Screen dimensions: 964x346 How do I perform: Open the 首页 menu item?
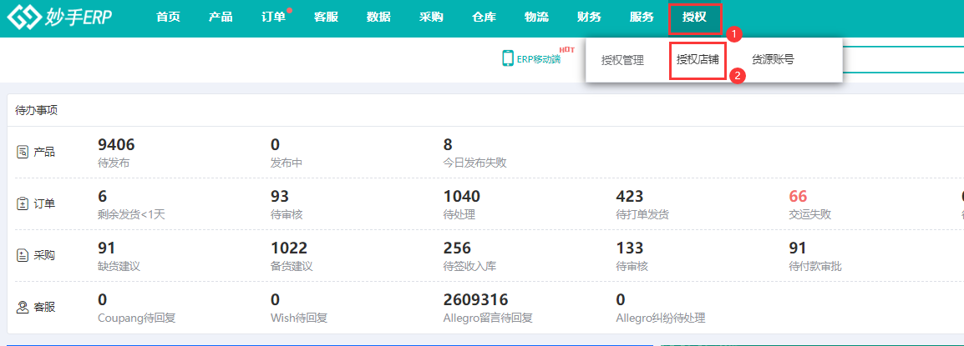(x=168, y=18)
